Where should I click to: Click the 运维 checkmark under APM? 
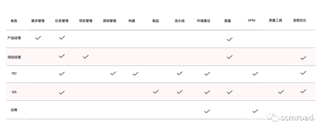click(x=255, y=111)
